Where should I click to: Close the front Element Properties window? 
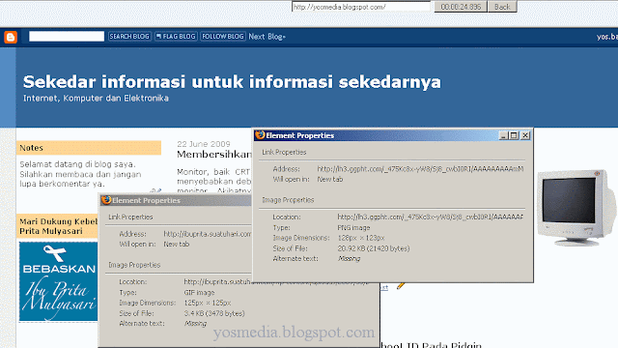point(525,135)
